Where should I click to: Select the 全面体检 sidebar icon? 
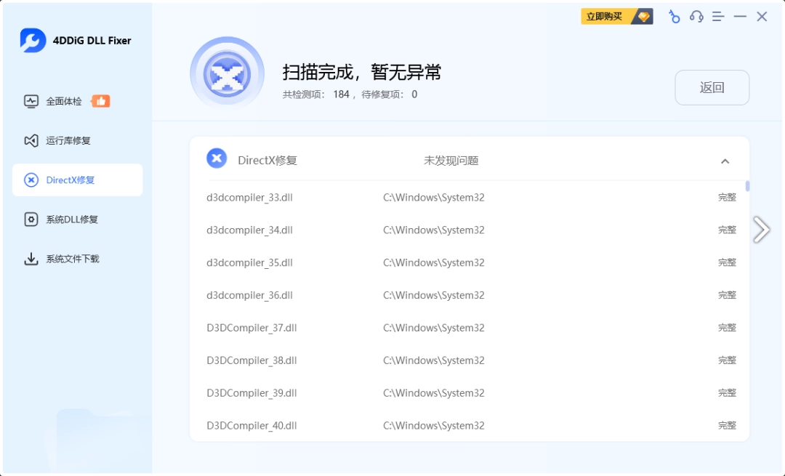click(x=30, y=101)
